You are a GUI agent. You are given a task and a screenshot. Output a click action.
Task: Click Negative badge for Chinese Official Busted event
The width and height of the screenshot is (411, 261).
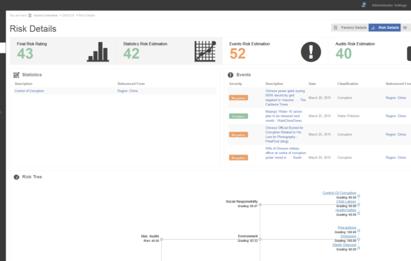point(239,135)
